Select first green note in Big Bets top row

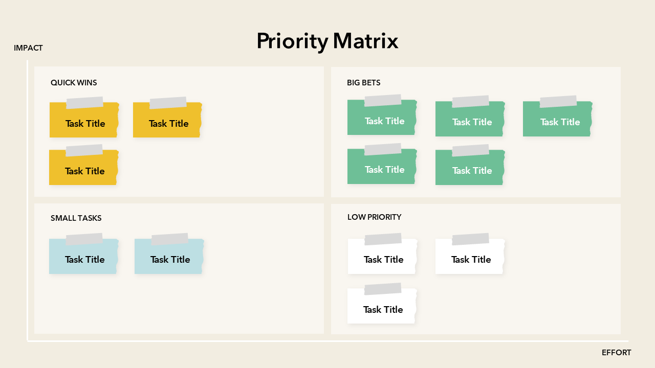point(382,120)
